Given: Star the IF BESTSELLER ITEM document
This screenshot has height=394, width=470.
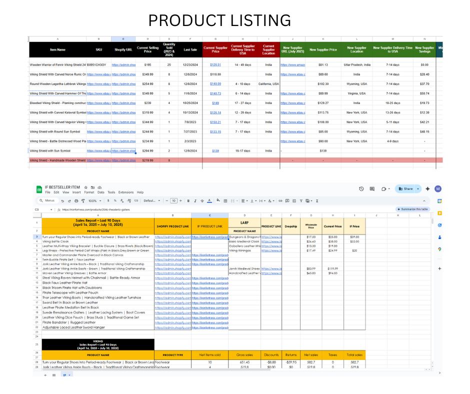Looking at the screenshot, I should (x=86, y=187).
